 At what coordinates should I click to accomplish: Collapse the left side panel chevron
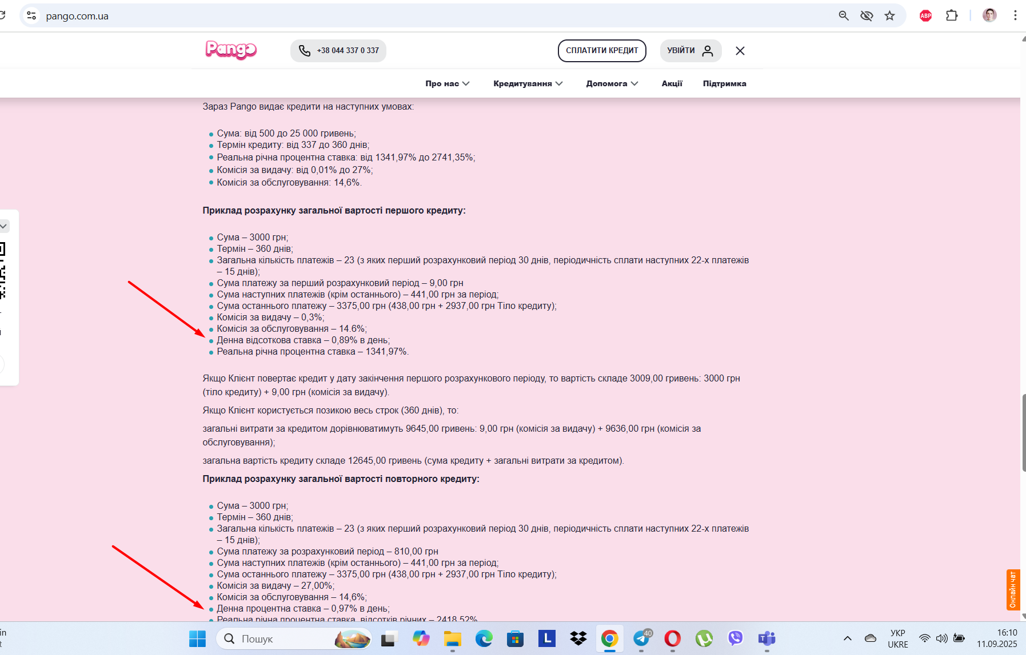click(3, 226)
